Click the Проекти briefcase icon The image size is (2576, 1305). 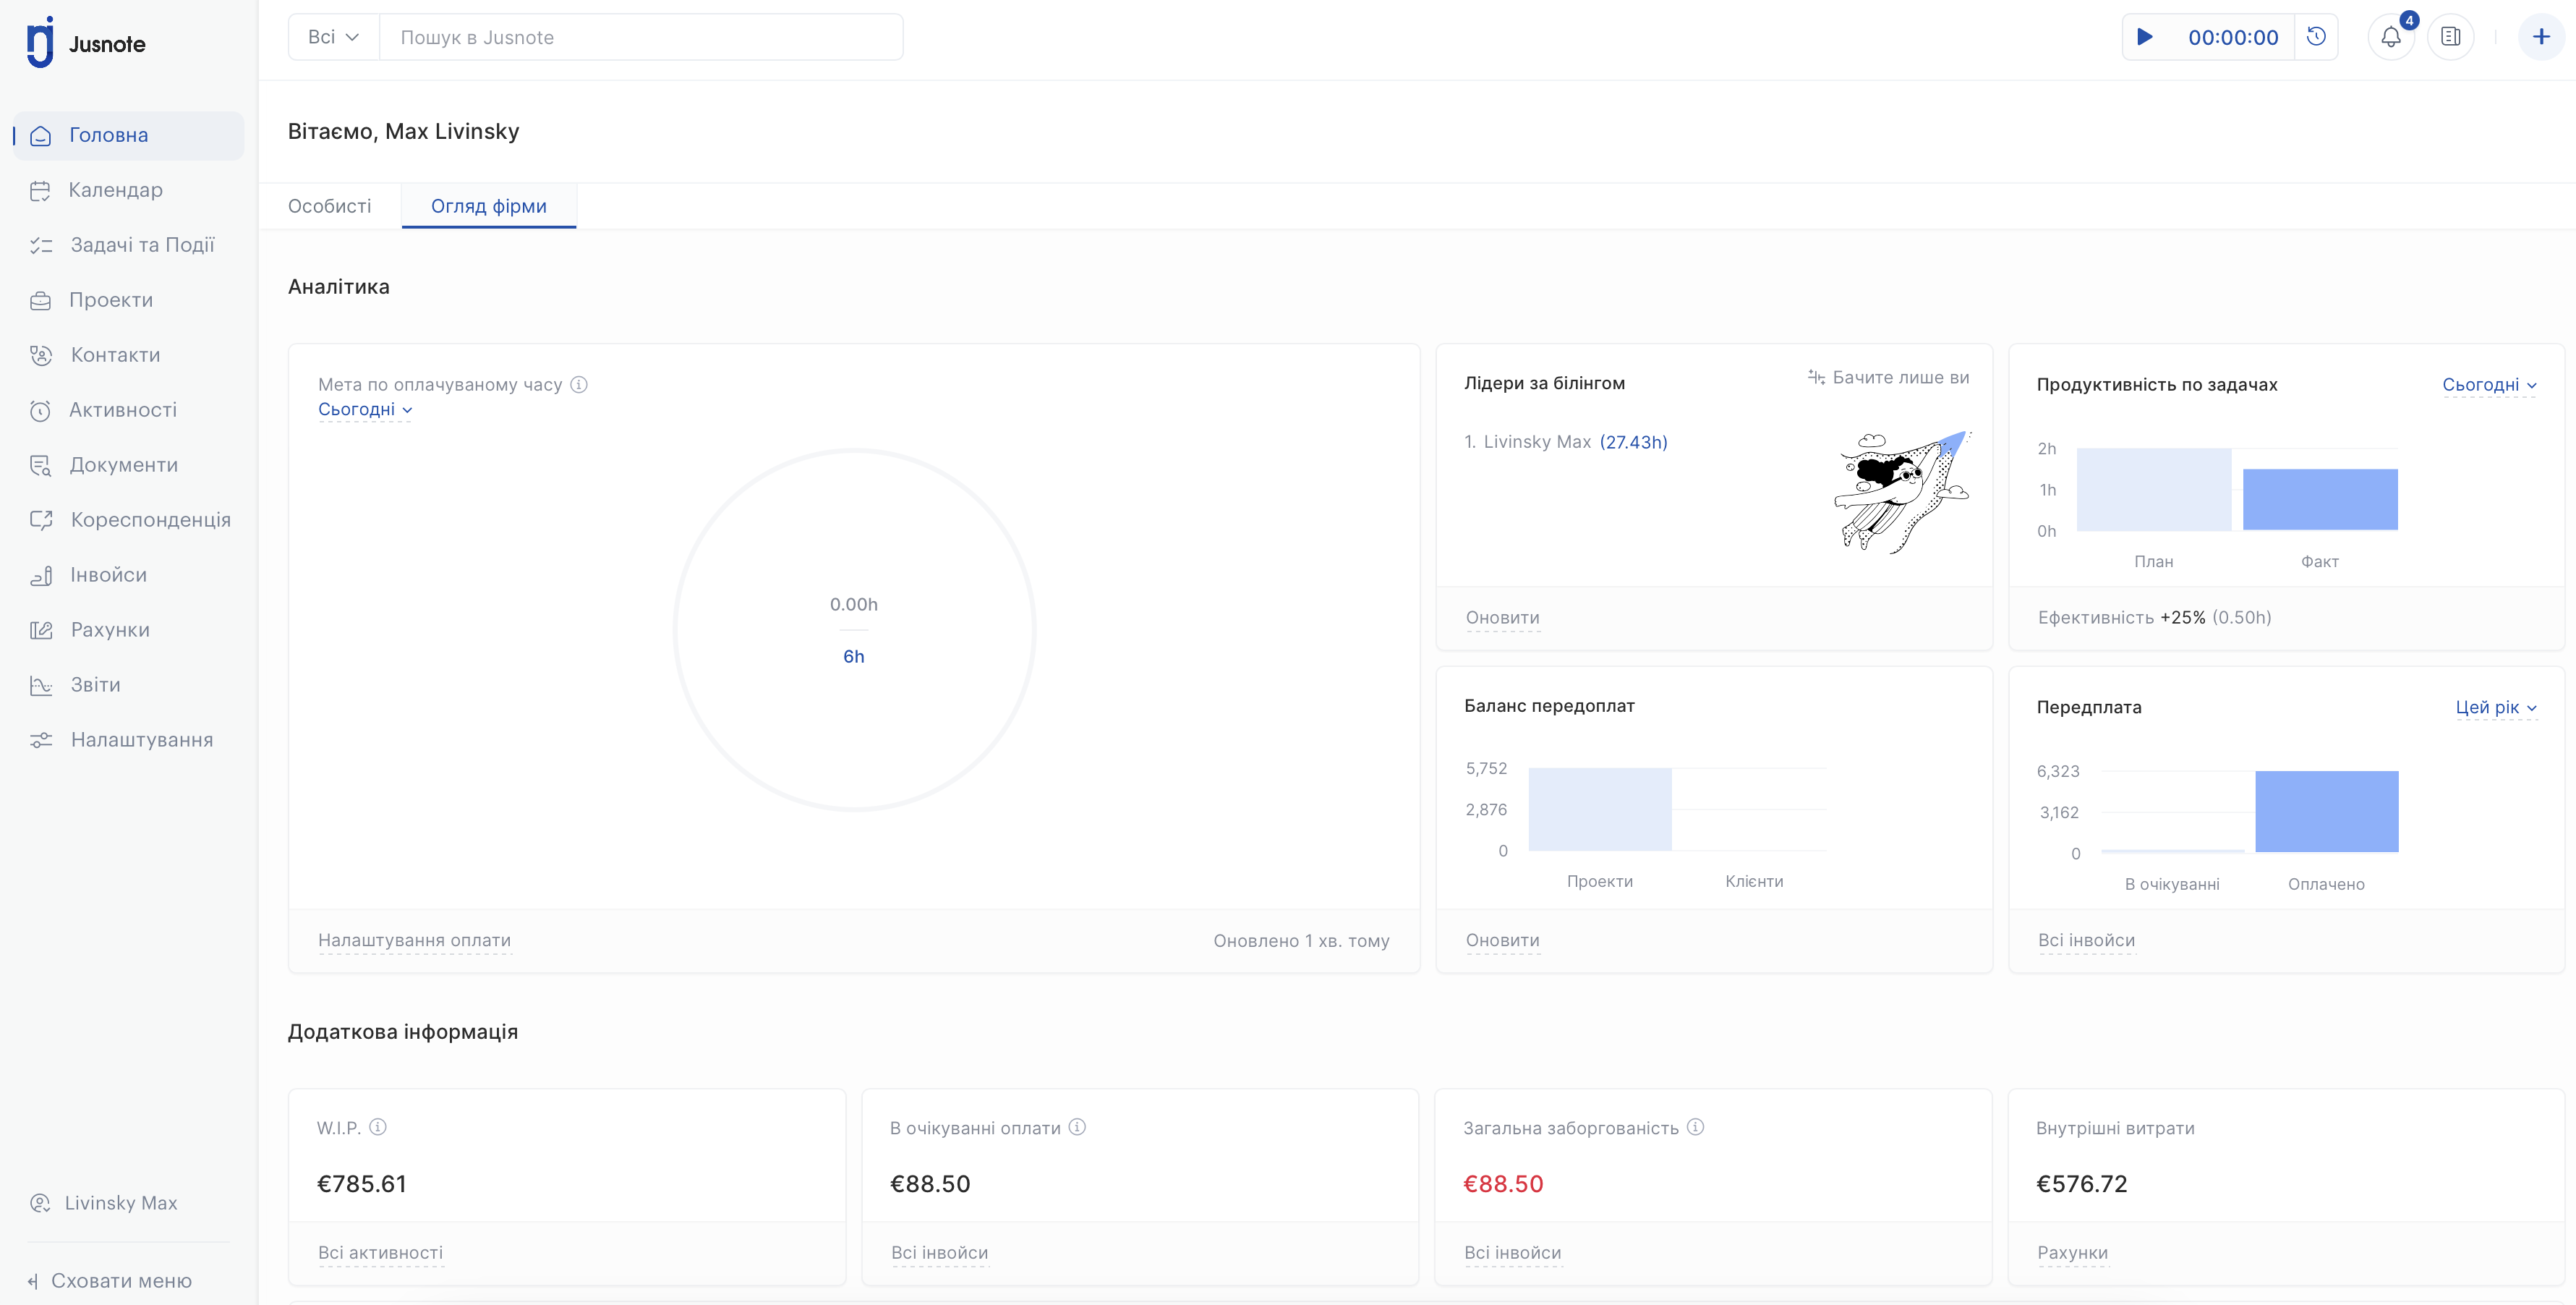pyautogui.click(x=40, y=300)
